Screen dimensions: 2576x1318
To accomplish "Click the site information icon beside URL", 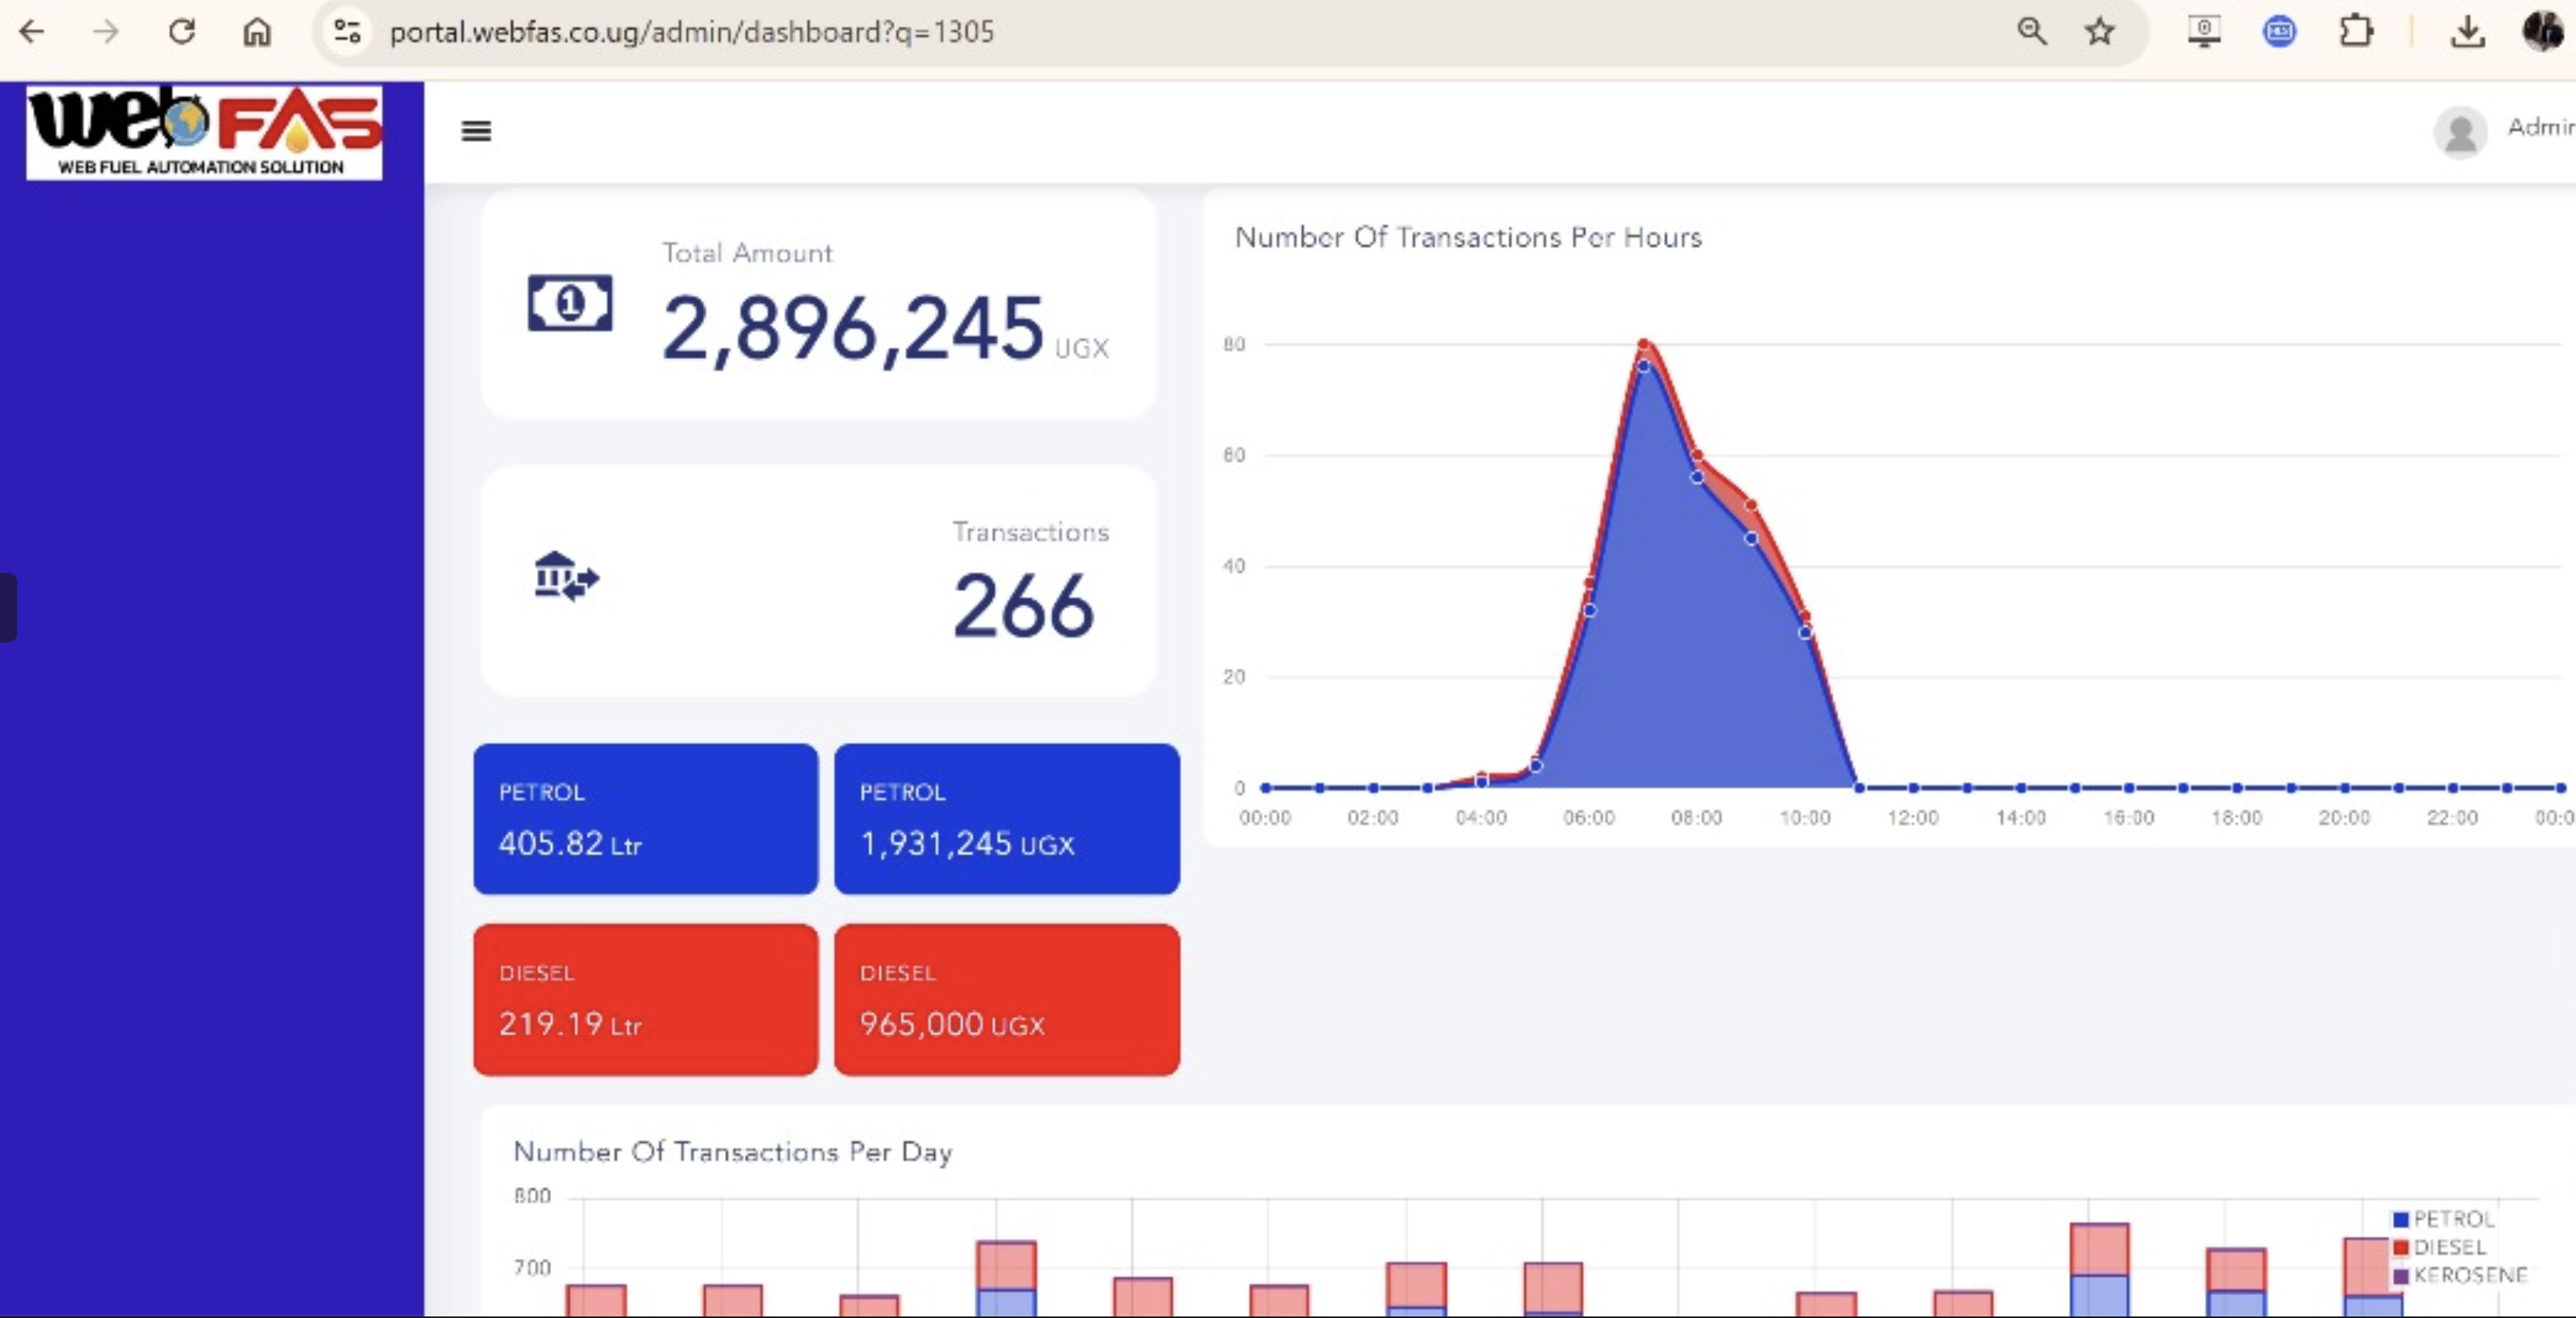I will (x=347, y=32).
